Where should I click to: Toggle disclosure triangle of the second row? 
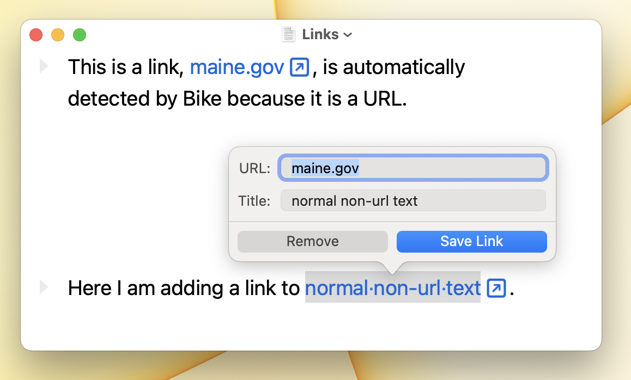[x=44, y=287]
